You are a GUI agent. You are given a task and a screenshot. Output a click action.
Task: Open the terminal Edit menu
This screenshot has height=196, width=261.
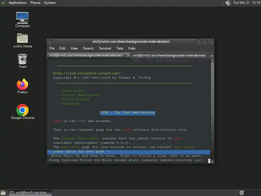pos(62,48)
